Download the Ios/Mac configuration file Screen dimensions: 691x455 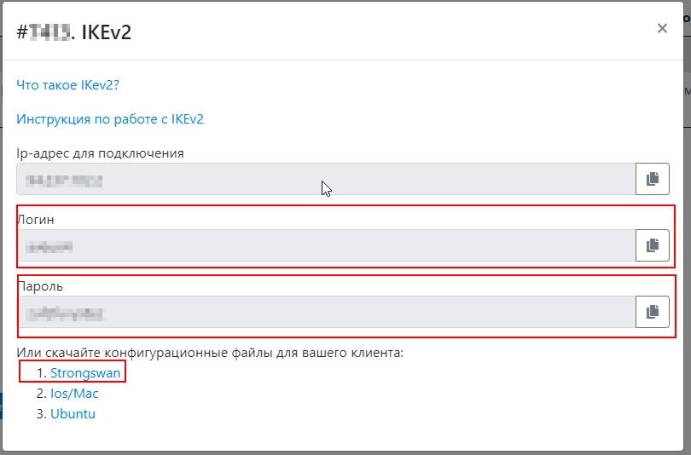74,394
